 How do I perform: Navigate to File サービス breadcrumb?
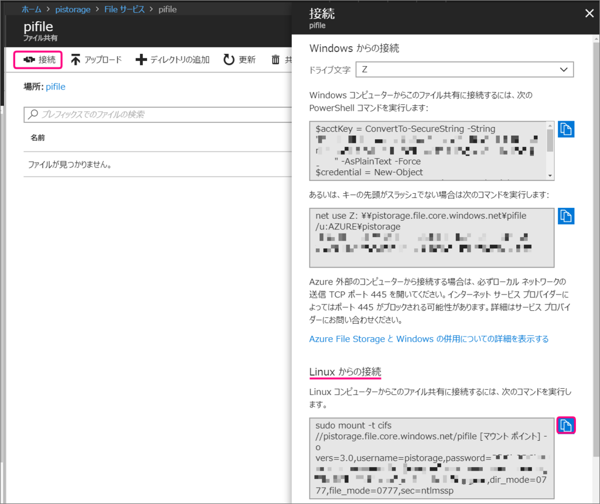124,9
